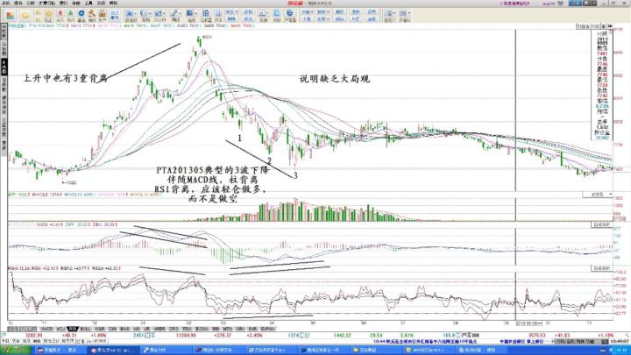Click the small button at right of RSI panel
The height and width of the screenshot is (355, 631).
(602, 268)
